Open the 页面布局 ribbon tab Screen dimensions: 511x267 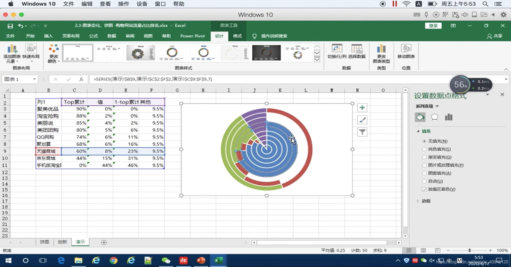point(71,36)
